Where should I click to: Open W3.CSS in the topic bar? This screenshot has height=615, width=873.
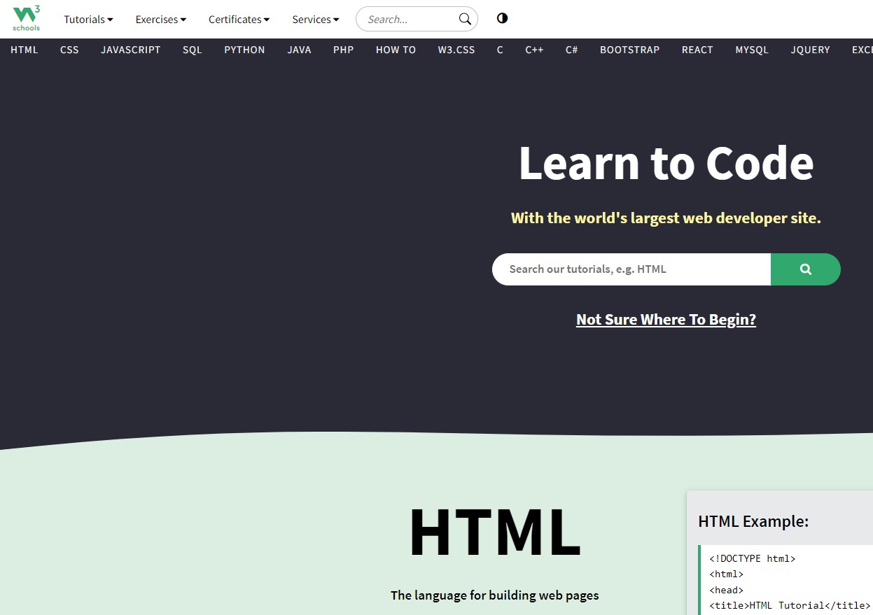(x=456, y=50)
